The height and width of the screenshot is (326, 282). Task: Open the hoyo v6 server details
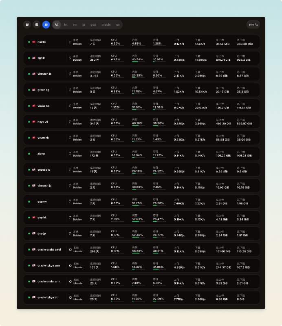(x=43, y=122)
